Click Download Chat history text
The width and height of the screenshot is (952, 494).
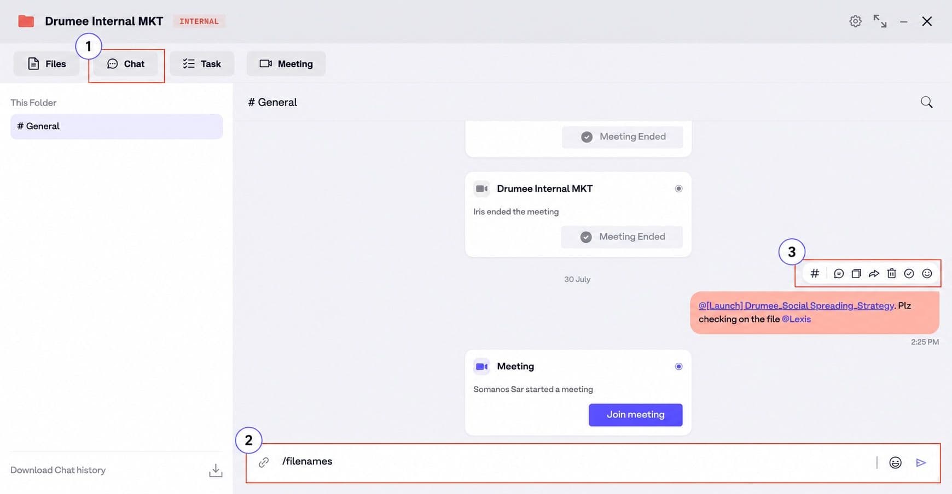coord(58,470)
